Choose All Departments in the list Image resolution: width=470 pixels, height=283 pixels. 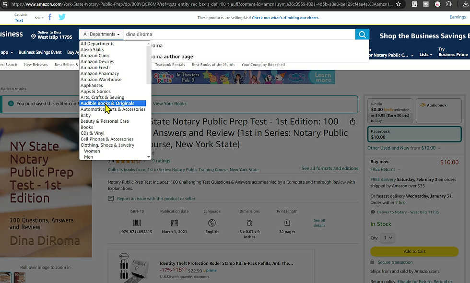[97, 44]
